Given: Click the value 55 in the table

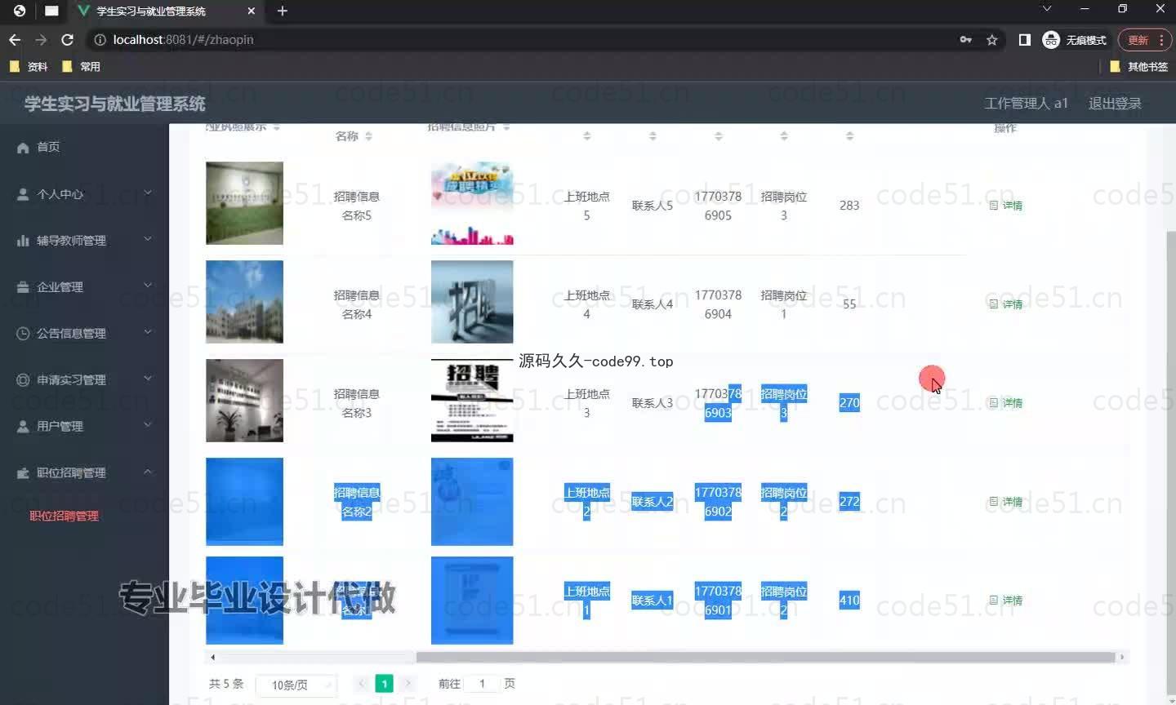Looking at the screenshot, I should click(x=849, y=304).
